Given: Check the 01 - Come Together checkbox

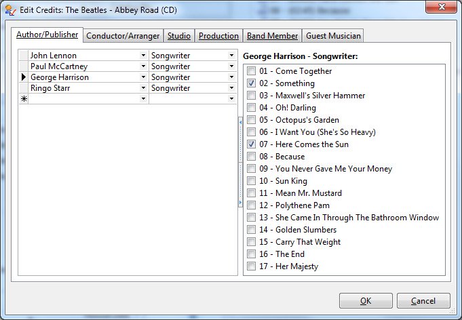Looking at the screenshot, I should 251,71.
